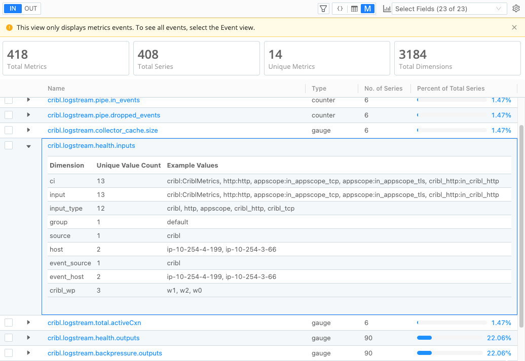Click the cribl_wp dimension row

click(279, 290)
